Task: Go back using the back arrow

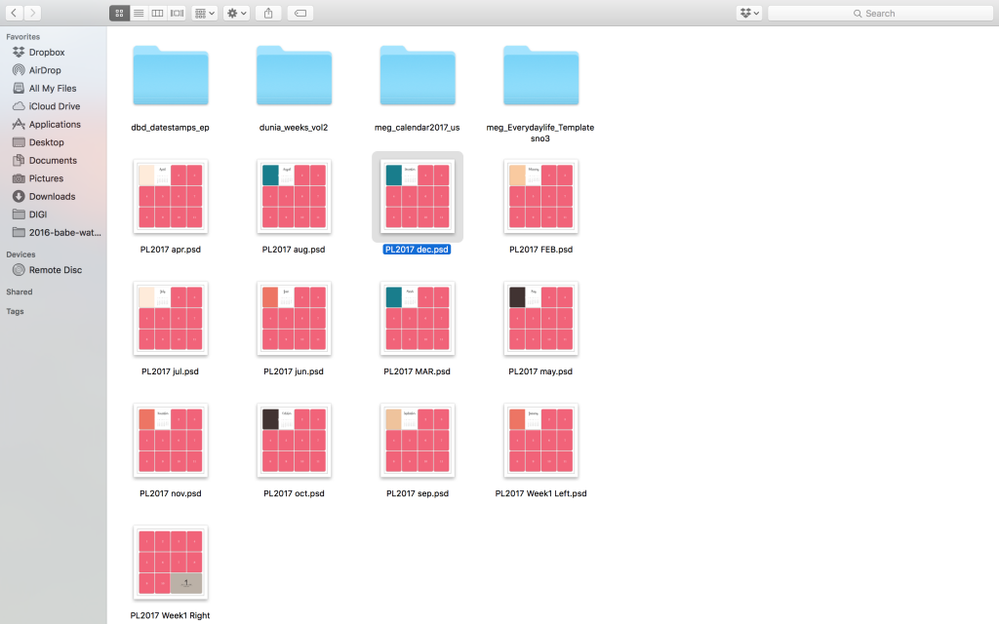Action: (14, 13)
